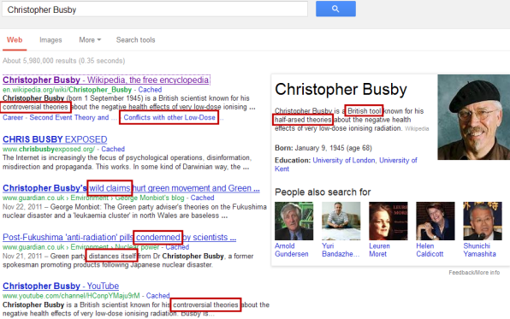Open Post-Fukushima anti-radiation pills result
This screenshot has width=510, height=319.
[119, 238]
